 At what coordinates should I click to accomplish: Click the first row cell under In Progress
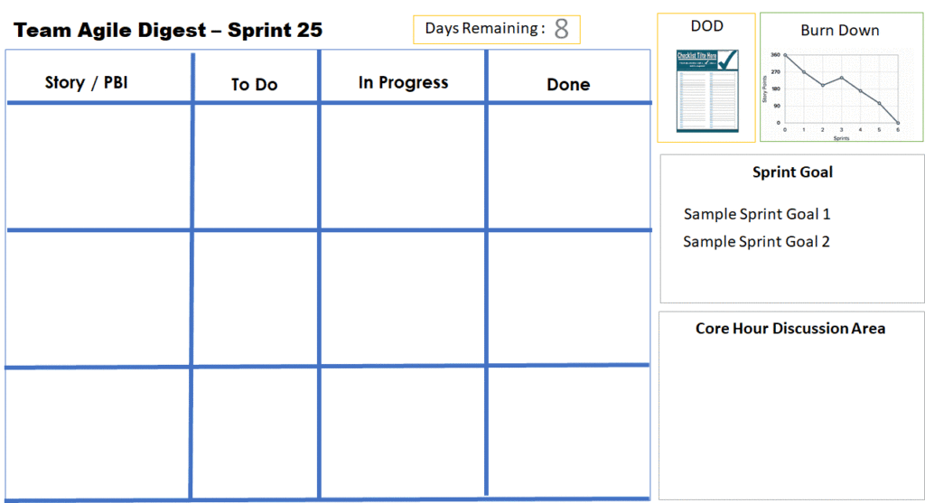402,167
